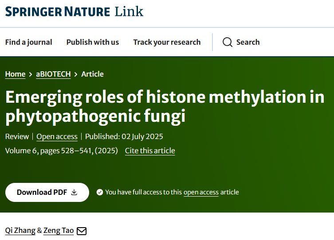
Task: Click the Open access link under the title
Action: (x=57, y=136)
